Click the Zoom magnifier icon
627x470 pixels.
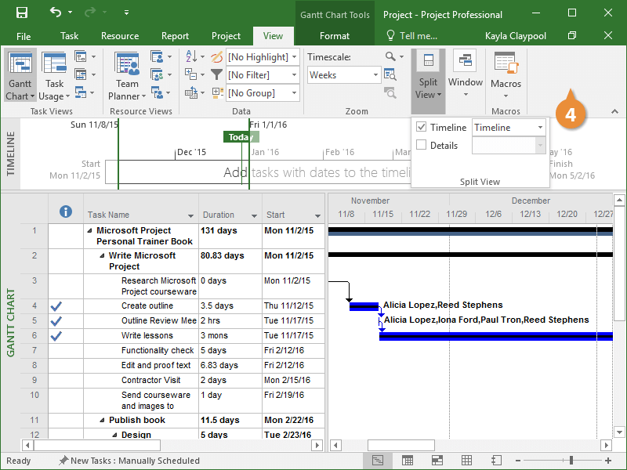(x=391, y=57)
